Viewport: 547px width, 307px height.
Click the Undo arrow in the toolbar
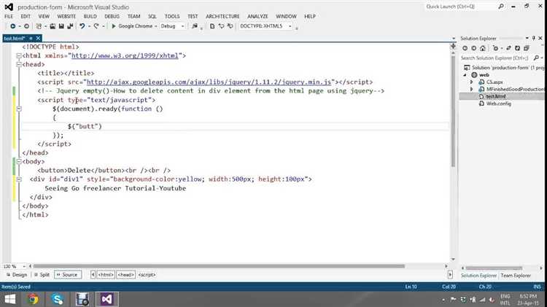pos(82,26)
